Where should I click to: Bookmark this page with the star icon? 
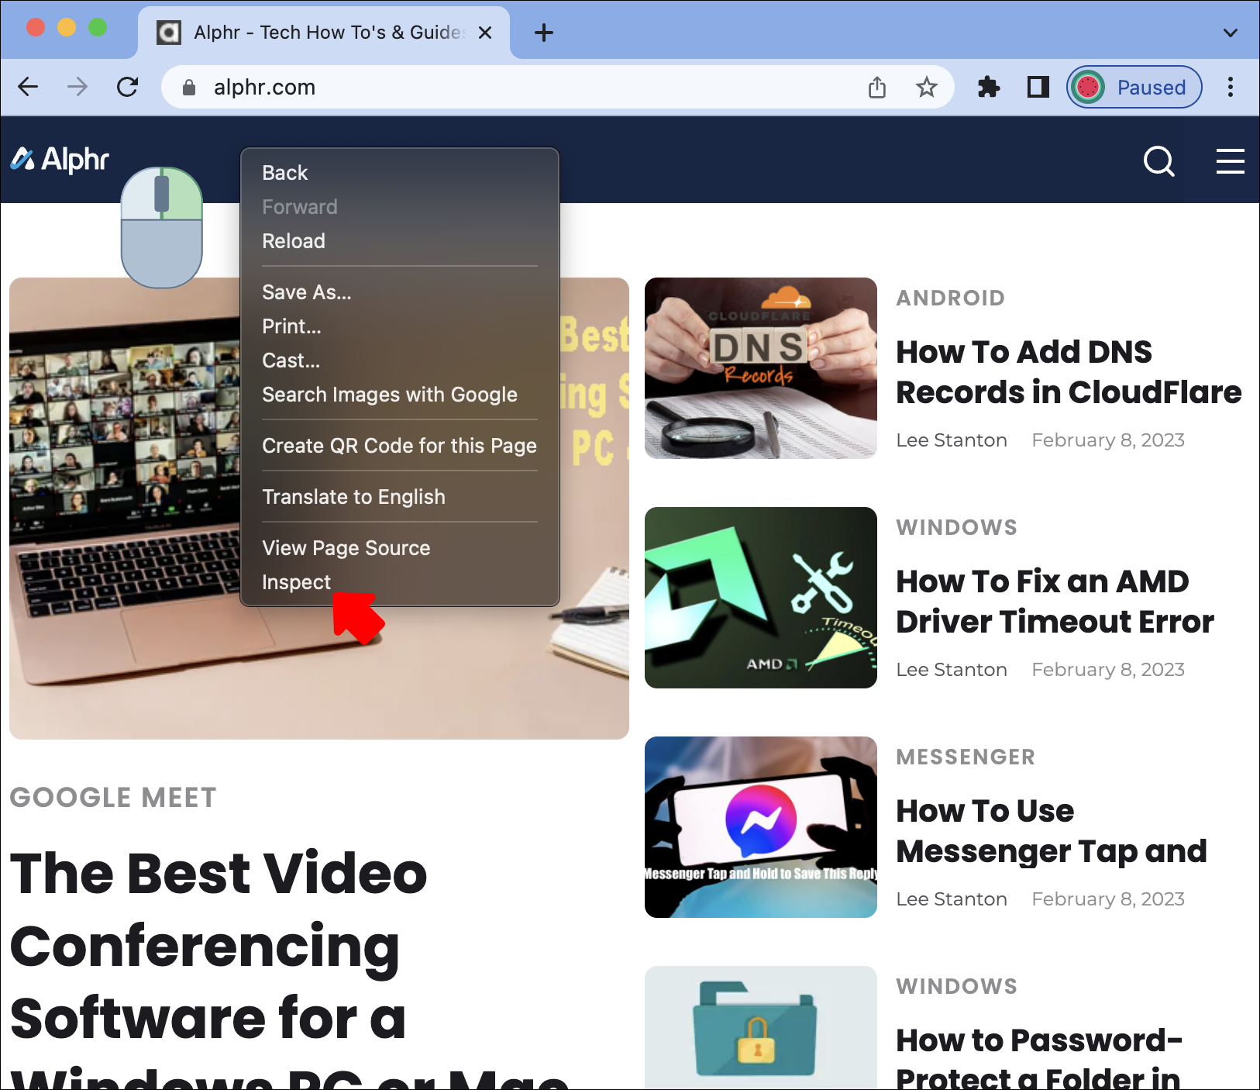click(x=927, y=87)
